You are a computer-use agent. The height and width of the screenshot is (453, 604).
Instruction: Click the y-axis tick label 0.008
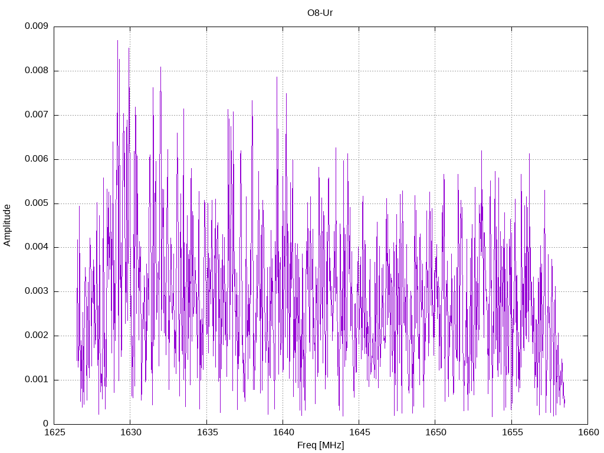[x=37, y=71]
